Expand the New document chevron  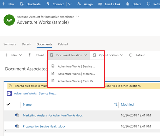click(21, 55)
